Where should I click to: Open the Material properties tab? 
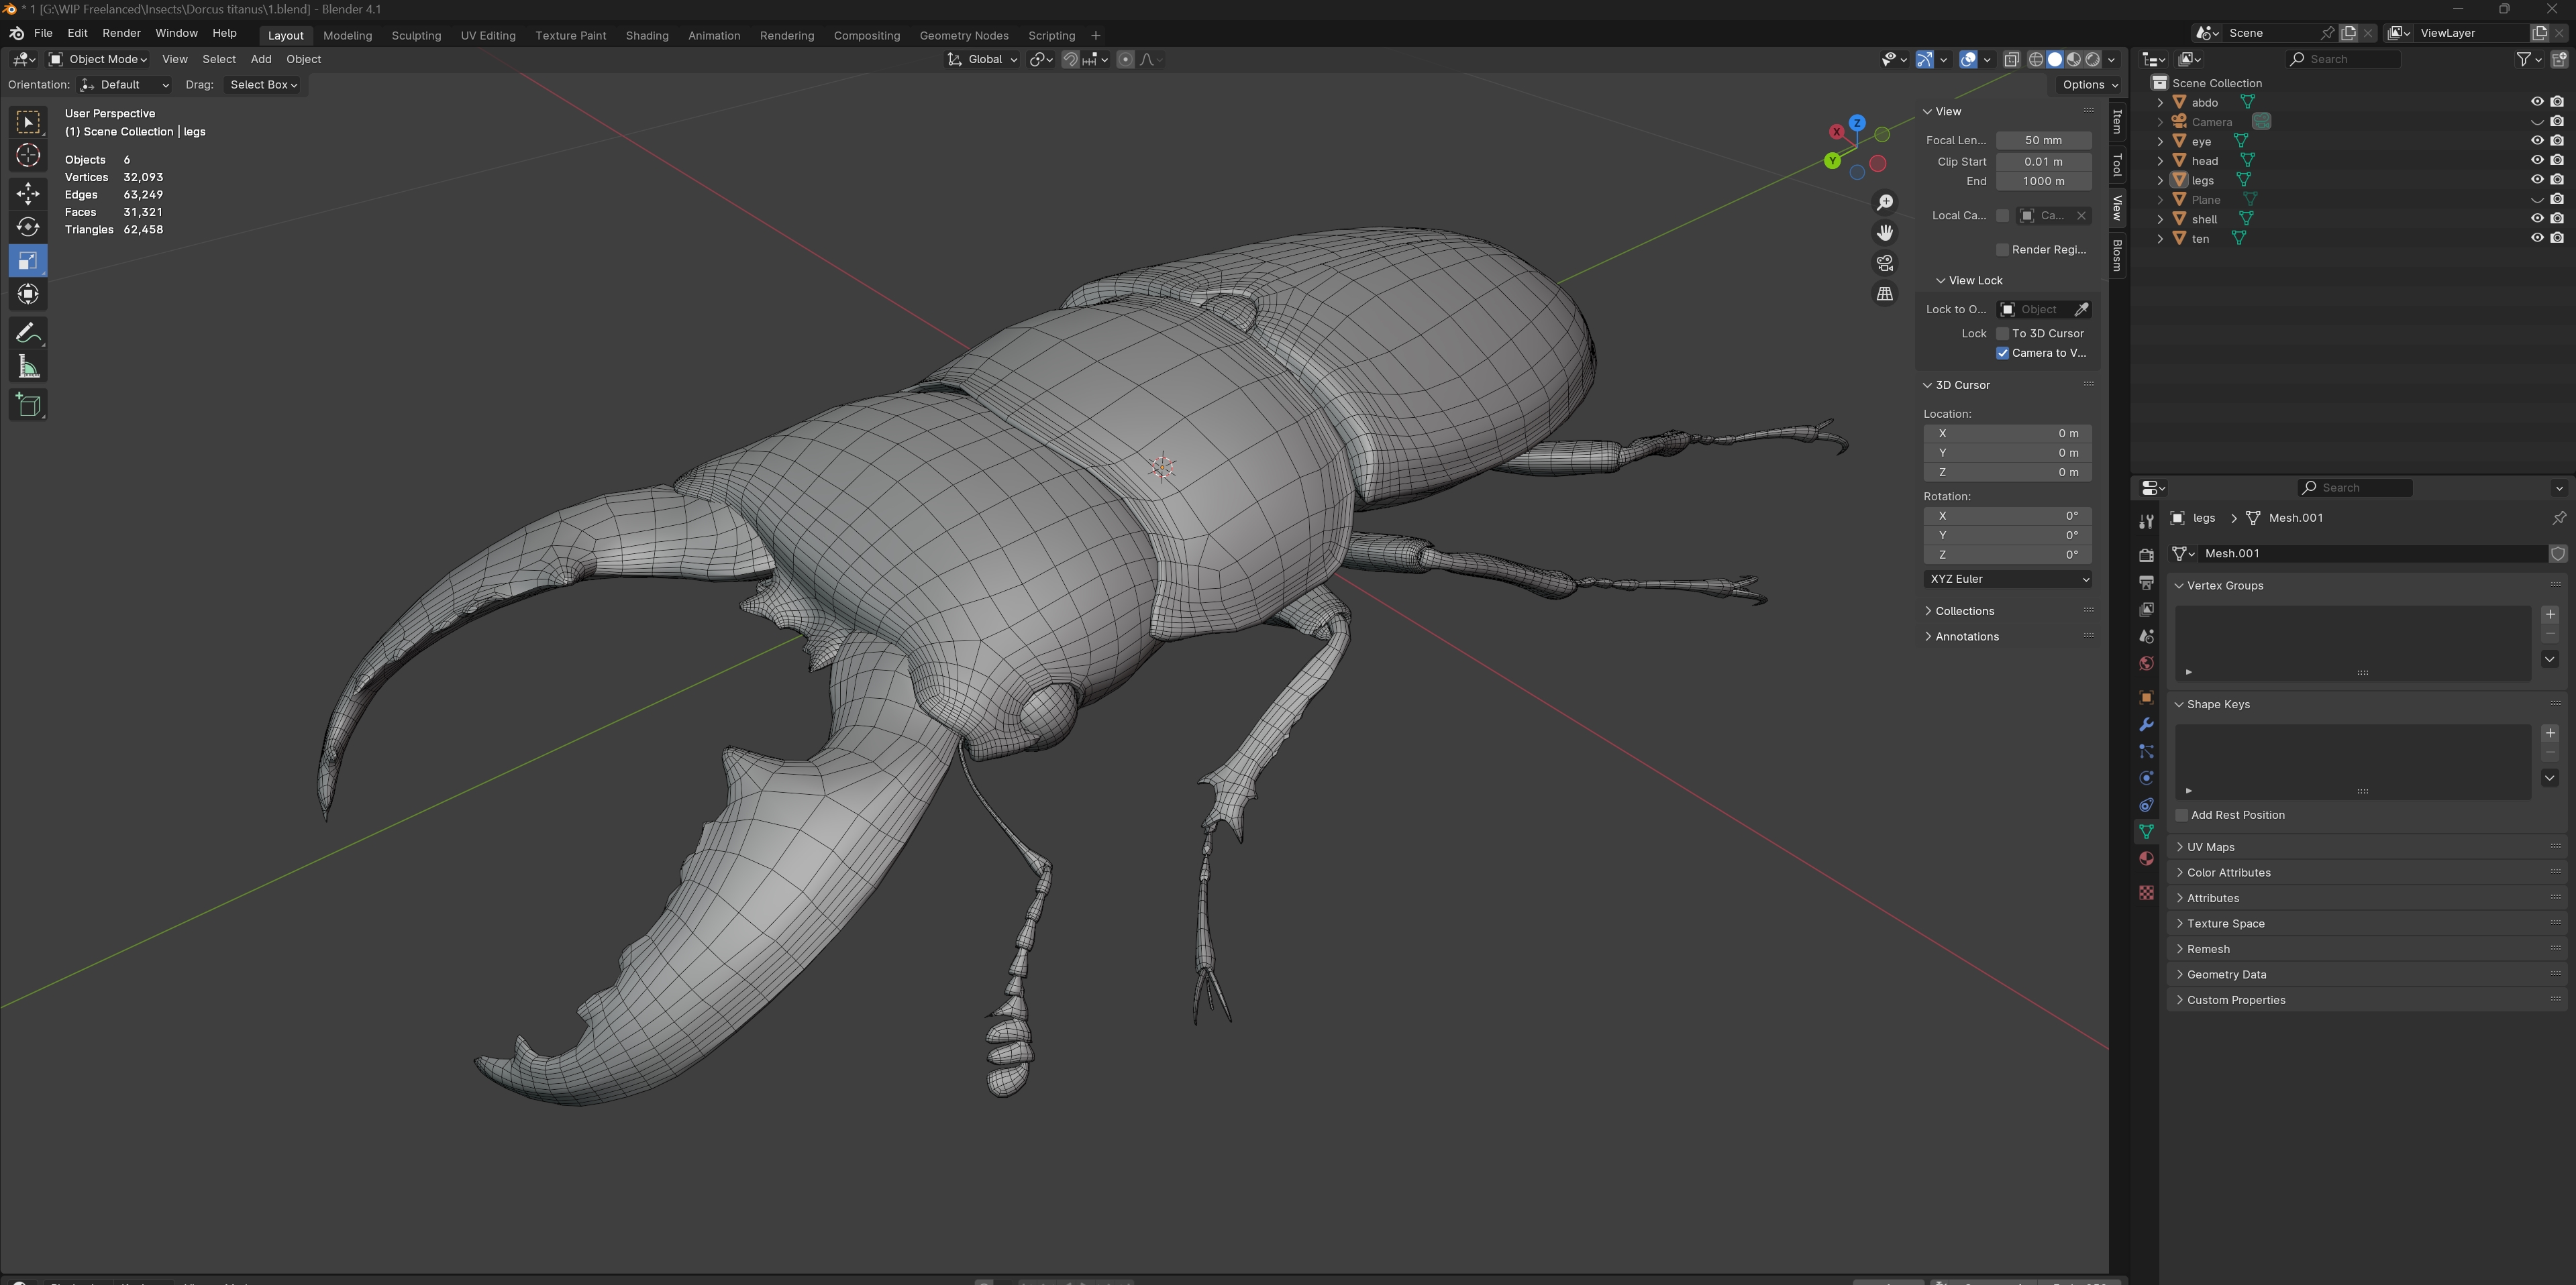point(2146,859)
